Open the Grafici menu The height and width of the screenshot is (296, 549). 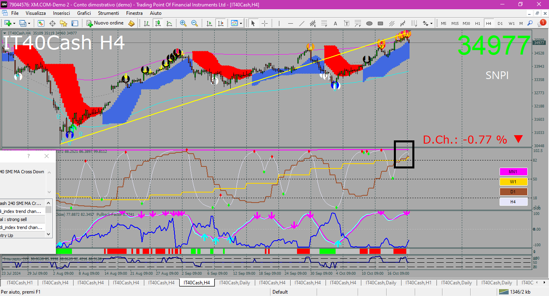pos(84,13)
